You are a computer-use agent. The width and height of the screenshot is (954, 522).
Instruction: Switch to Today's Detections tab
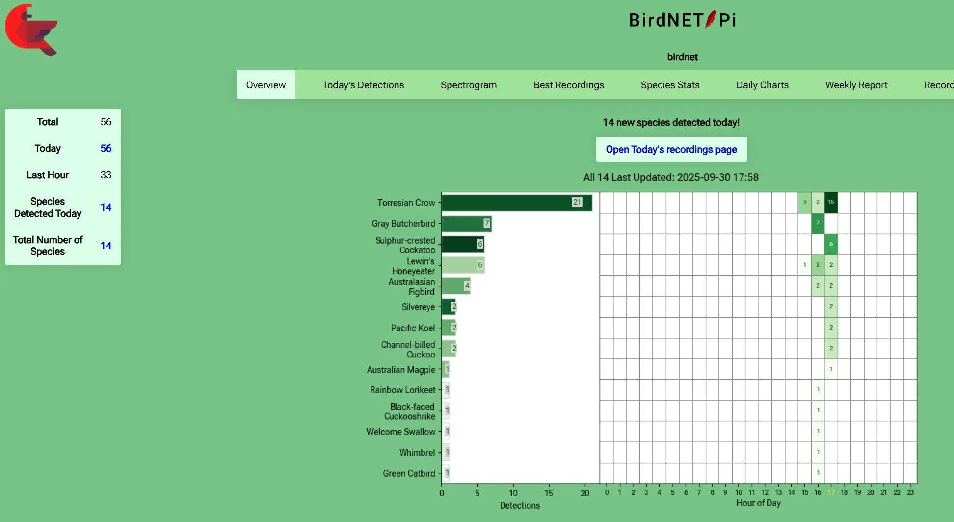click(363, 85)
